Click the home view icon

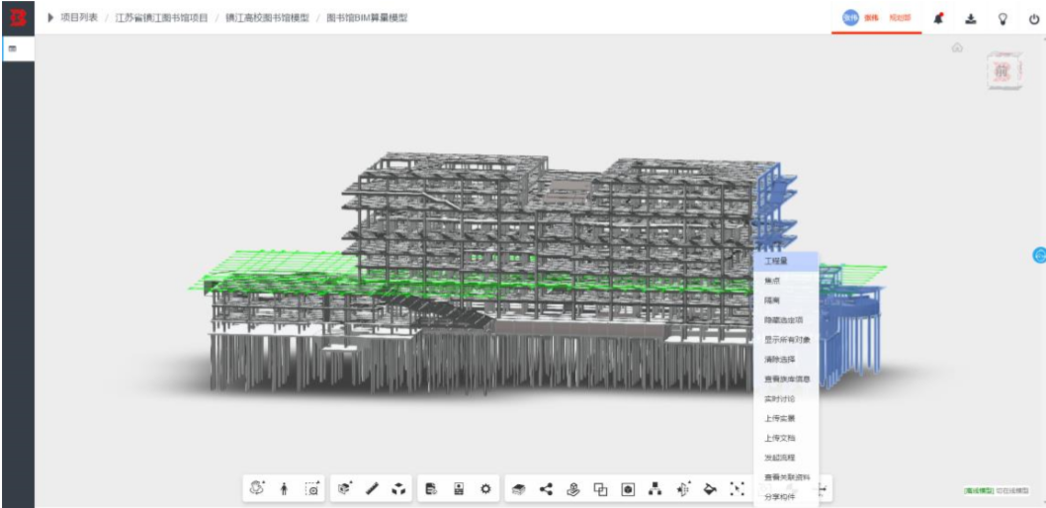957,47
